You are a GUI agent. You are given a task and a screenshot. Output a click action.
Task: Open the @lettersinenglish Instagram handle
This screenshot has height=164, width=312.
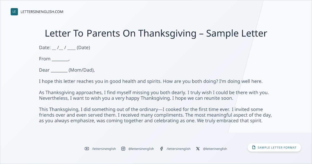141,149
